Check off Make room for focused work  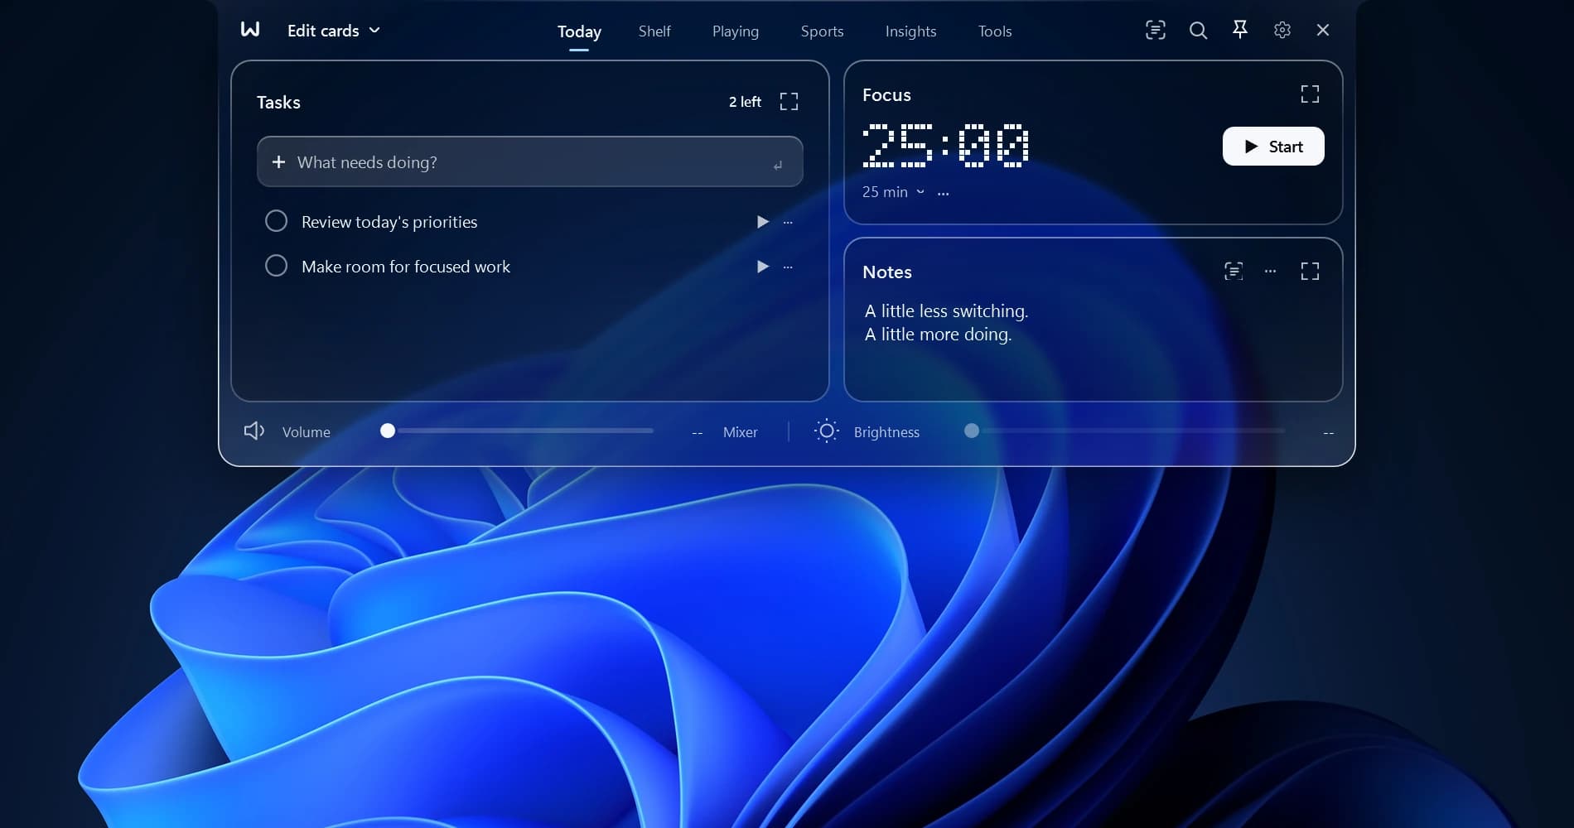[276, 266]
